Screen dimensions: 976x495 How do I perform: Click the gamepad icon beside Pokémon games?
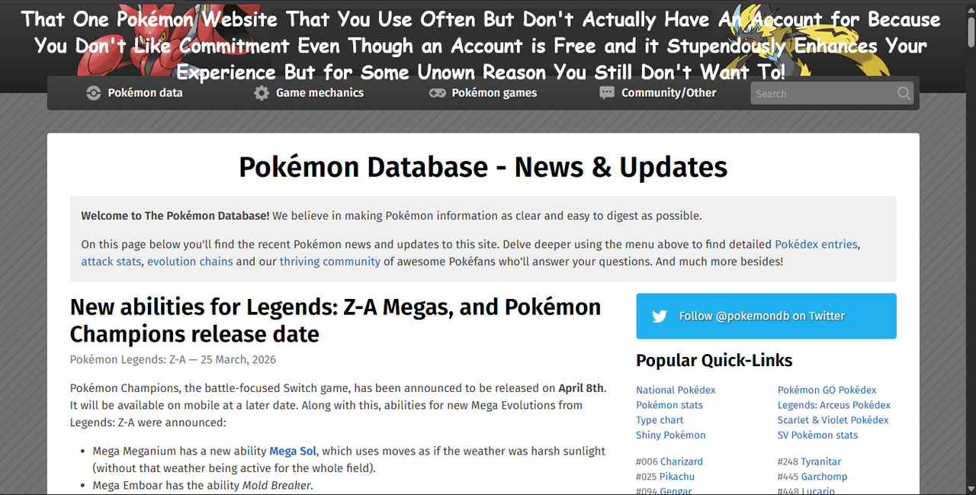[437, 93]
